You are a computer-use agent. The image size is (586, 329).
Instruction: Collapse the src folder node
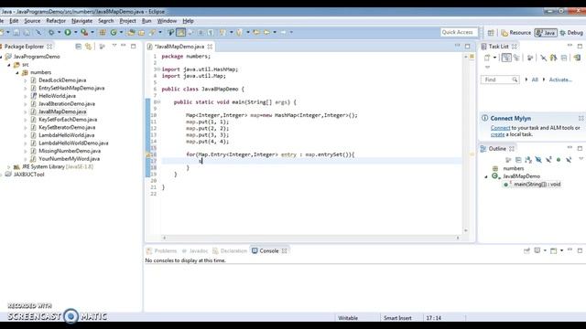[x=9, y=65]
